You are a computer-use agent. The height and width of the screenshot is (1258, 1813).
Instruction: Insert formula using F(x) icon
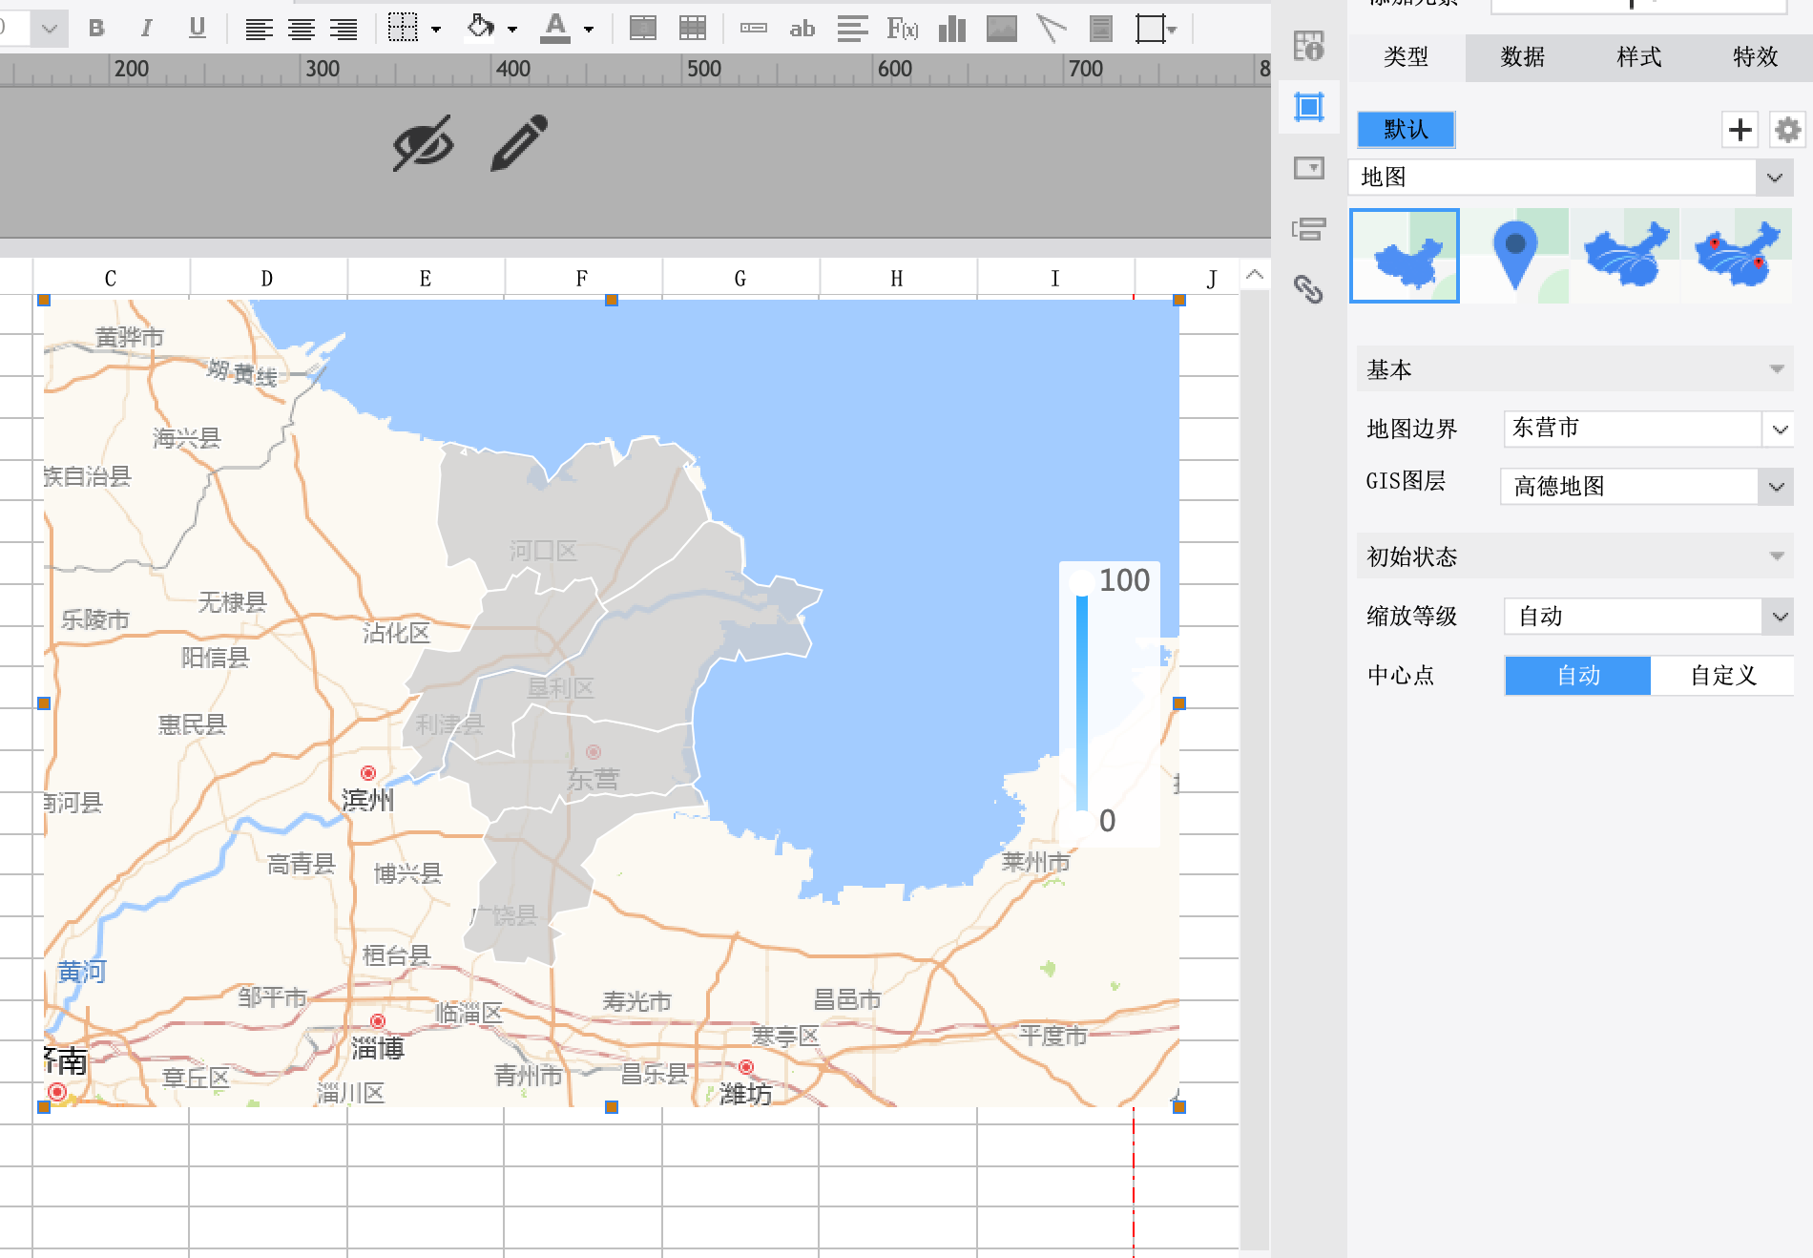point(903,30)
